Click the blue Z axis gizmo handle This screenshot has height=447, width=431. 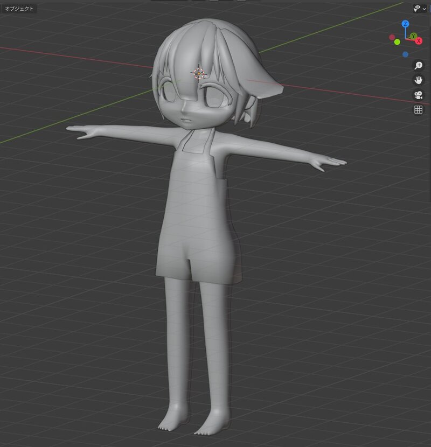pyautogui.click(x=405, y=24)
